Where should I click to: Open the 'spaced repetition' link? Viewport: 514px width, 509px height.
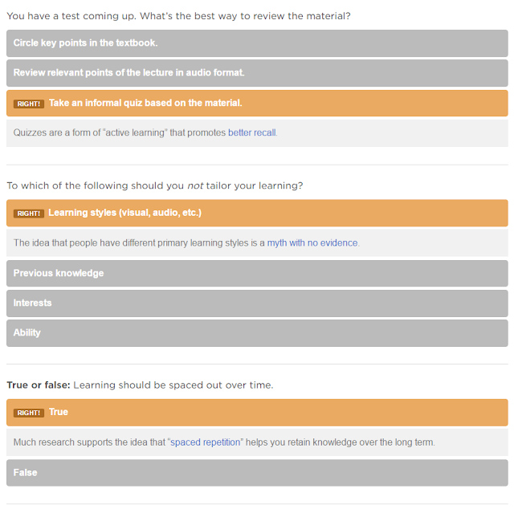[206, 442]
